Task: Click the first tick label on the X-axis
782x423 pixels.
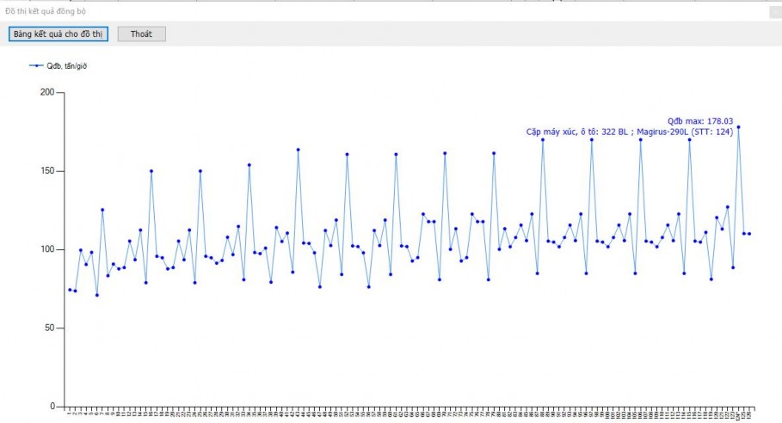Action: coord(70,414)
